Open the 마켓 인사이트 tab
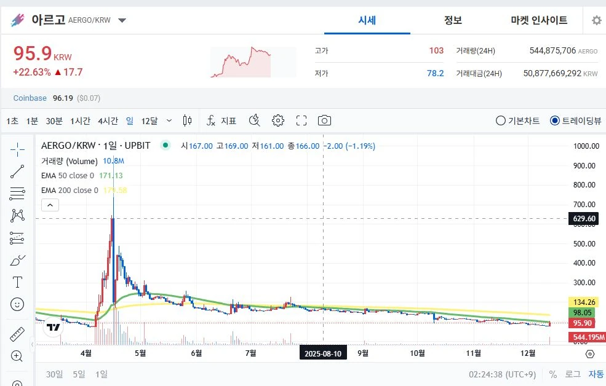Viewport: 606px width, 386px height. click(x=539, y=20)
